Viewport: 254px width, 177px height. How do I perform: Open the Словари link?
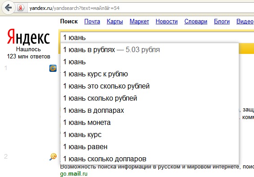tap(196, 22)
